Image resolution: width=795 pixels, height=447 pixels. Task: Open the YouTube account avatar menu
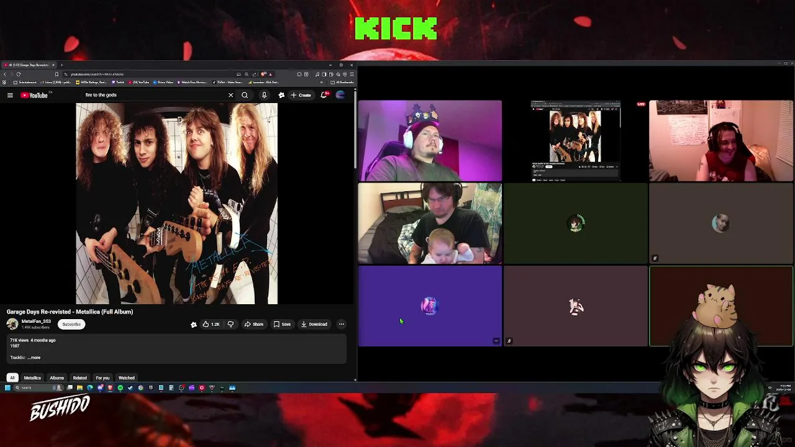pyautogui.click(x=340, y=95)
